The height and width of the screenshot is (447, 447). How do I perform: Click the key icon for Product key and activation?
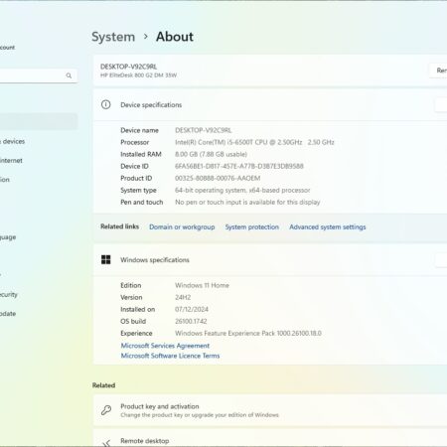click(x=106, y=410)
